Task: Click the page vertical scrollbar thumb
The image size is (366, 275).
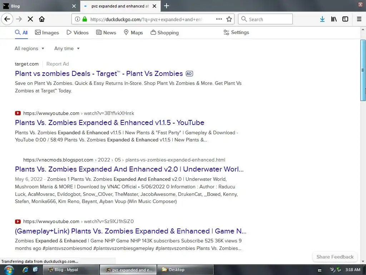Action: point(363,70)
